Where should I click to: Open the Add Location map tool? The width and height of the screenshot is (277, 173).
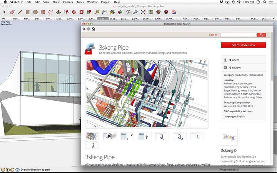pos(151,12)
